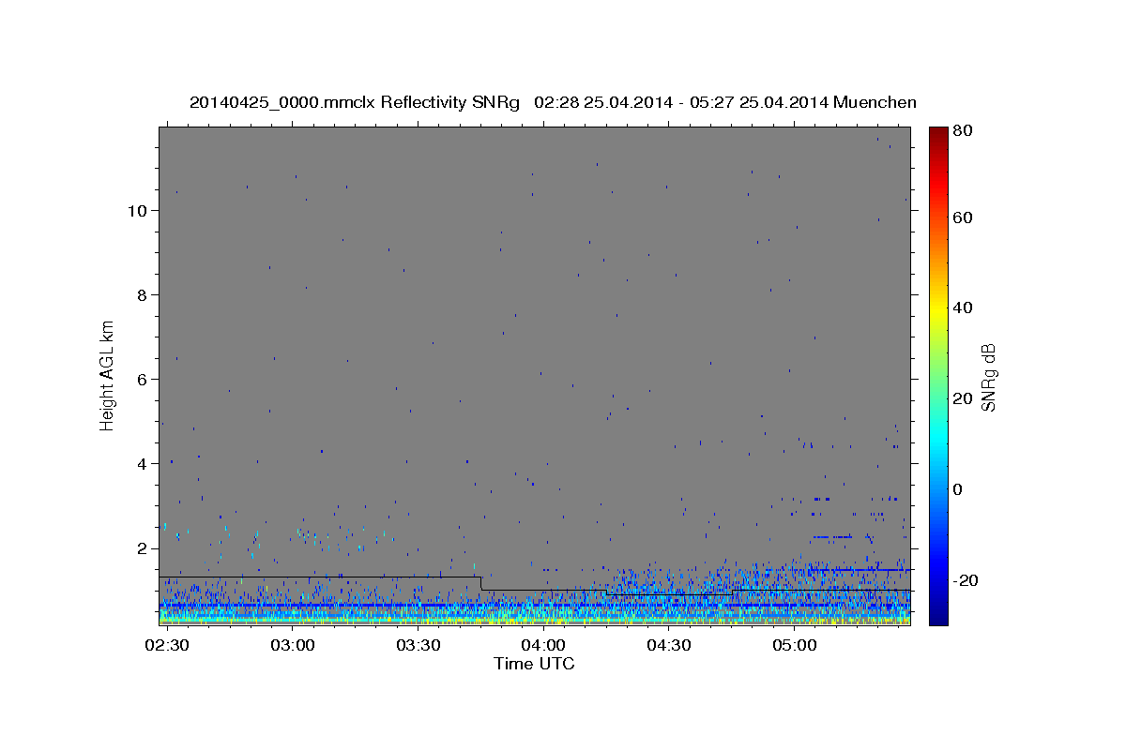Image resolution: width=1126 pixels, height=750 pixels.
Task: Click the 'Time UTC' axis label
Action: pyautogui.click(x=534, y=664)
